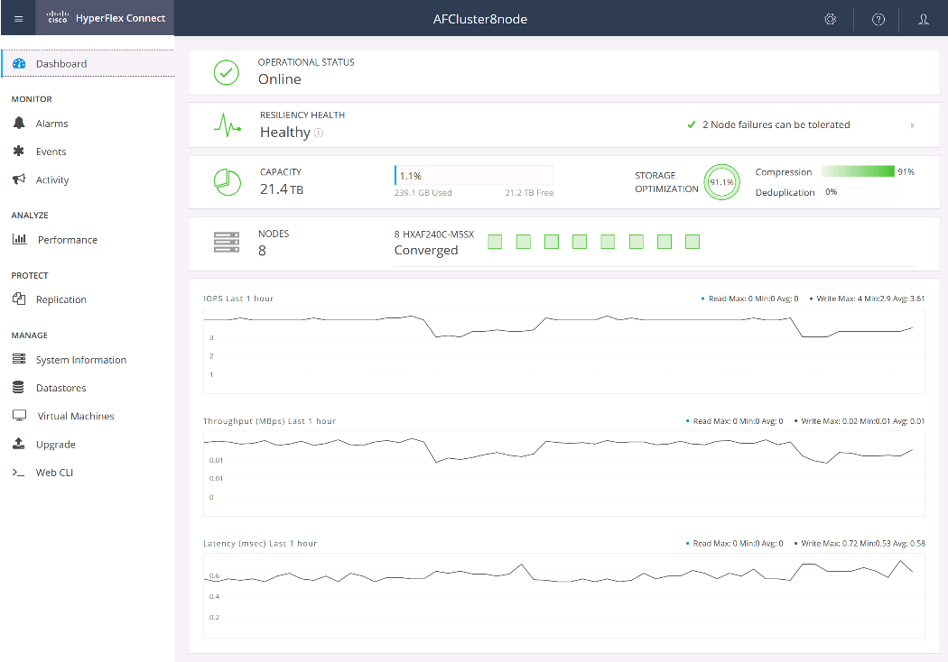Screen dimensions: 948x662
Task: Click the 239.1 GB Used label
Action: pos(423,193)
